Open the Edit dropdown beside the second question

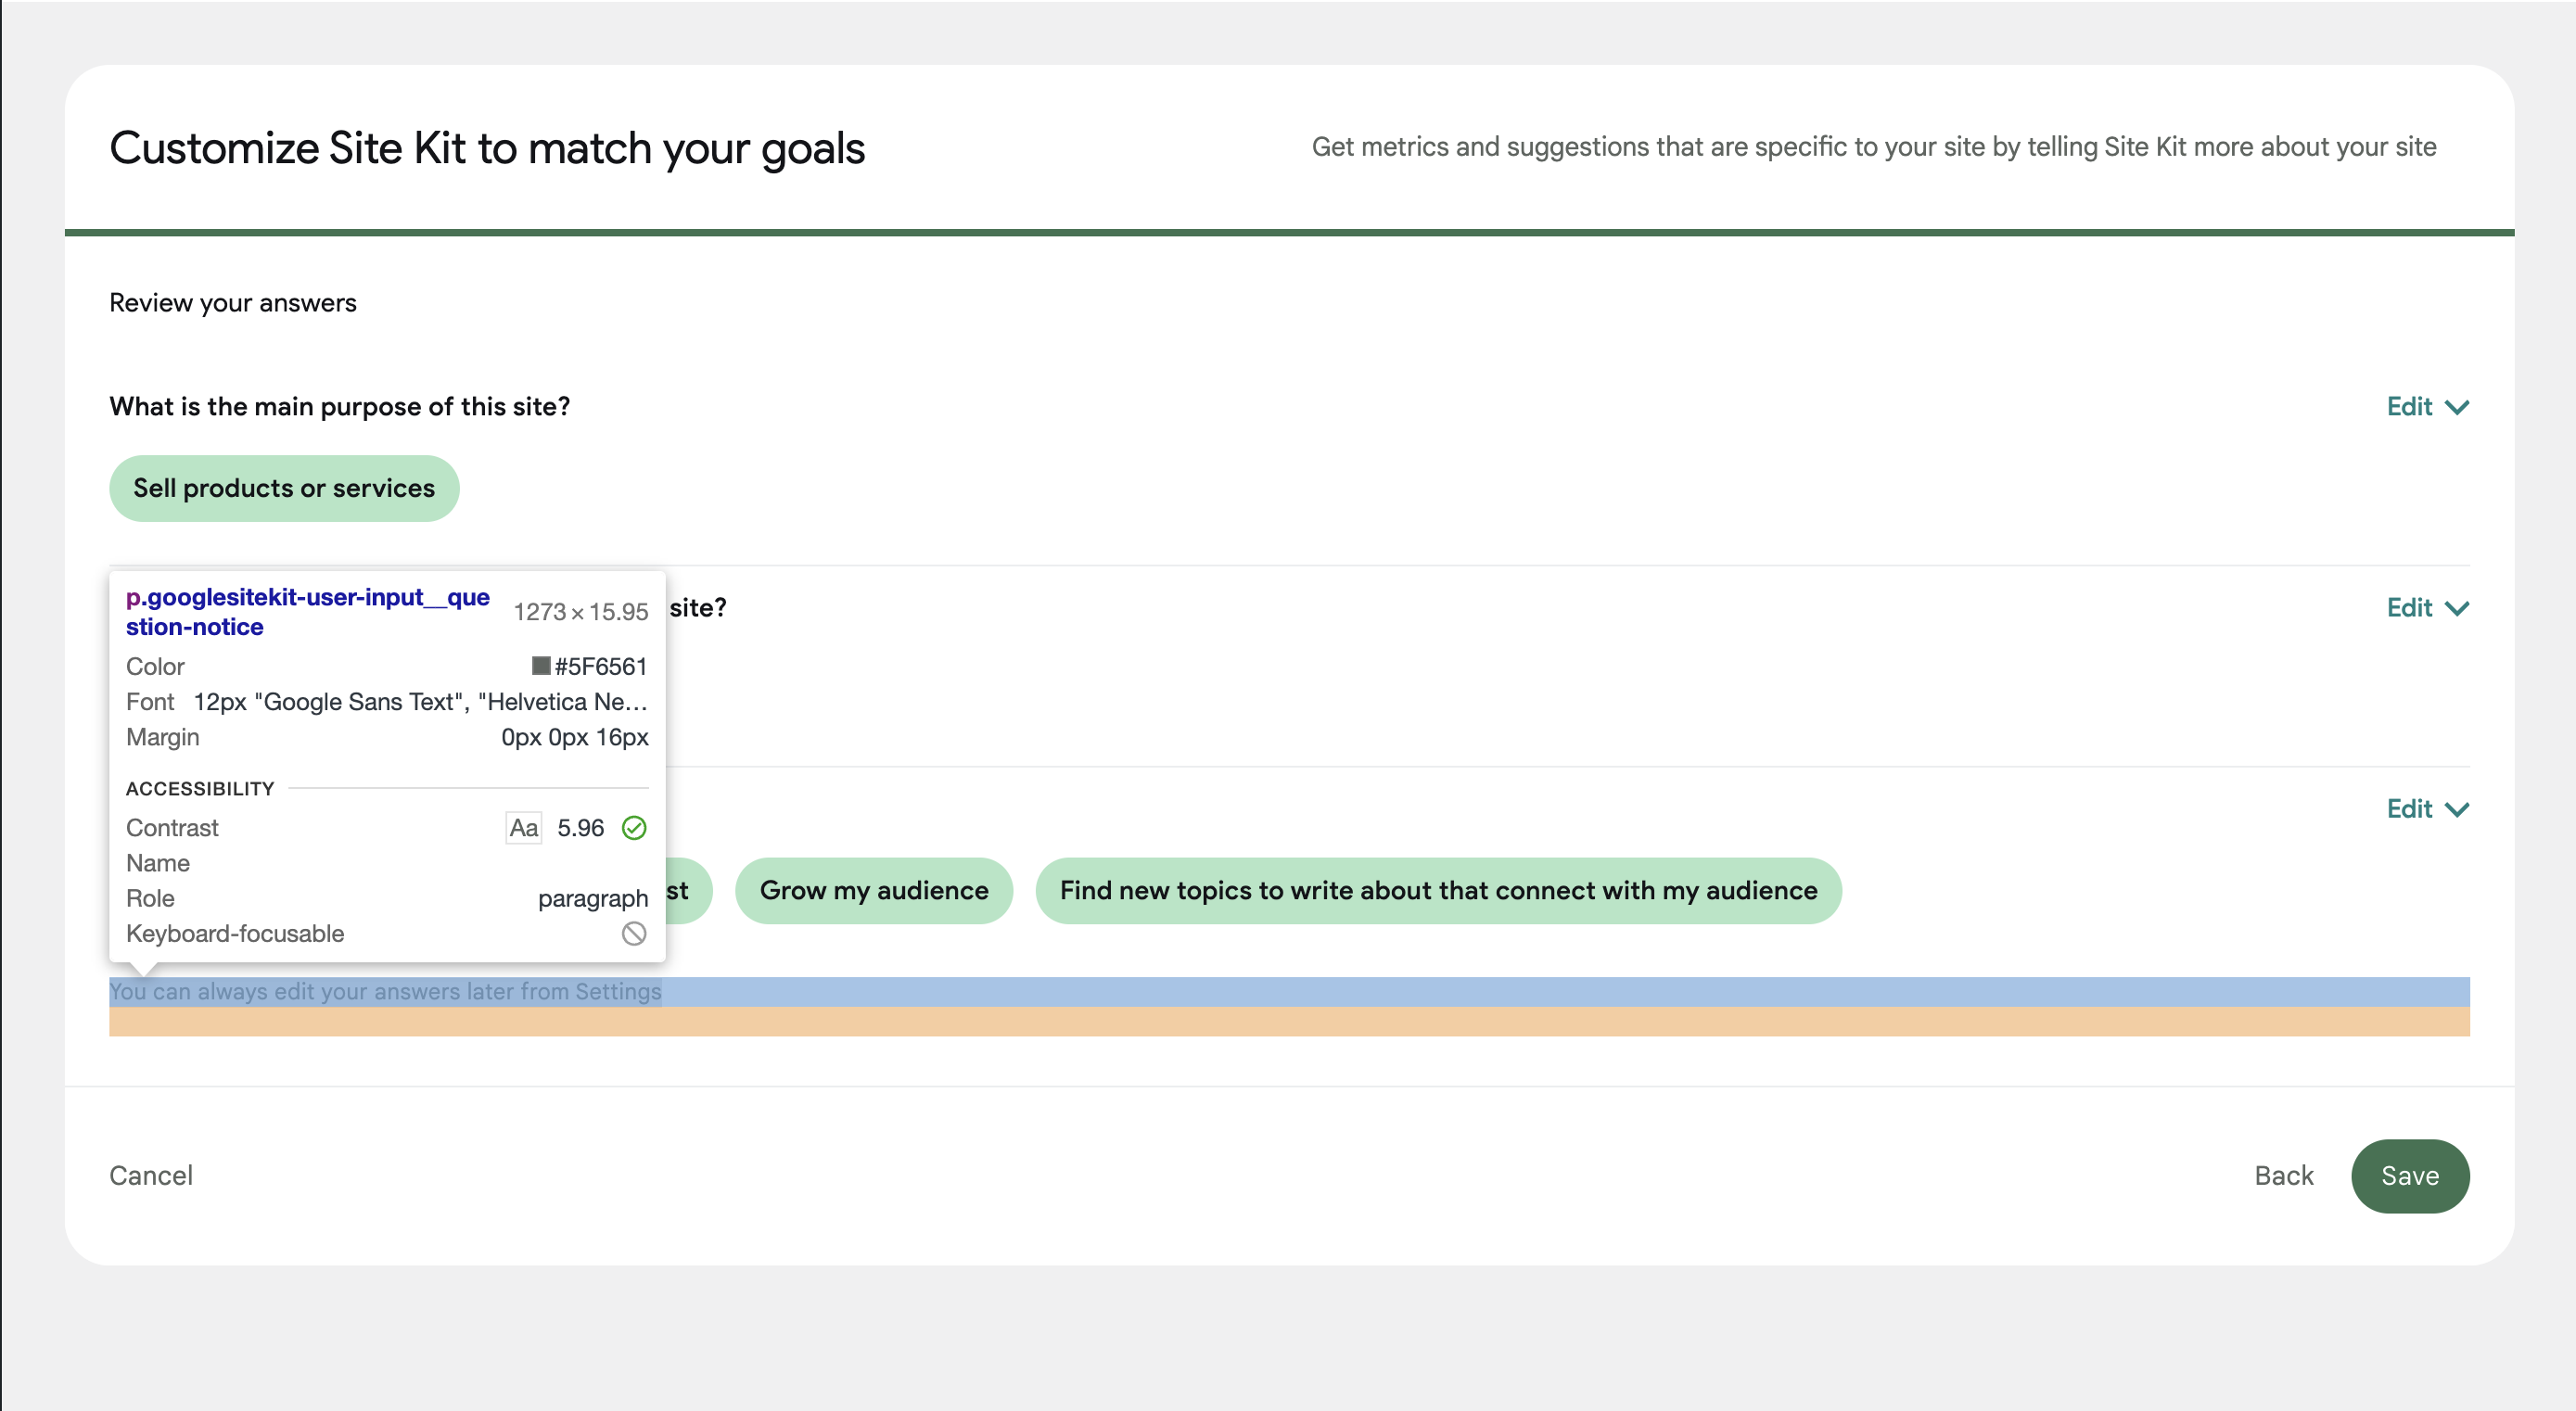tap(2427, 608)
